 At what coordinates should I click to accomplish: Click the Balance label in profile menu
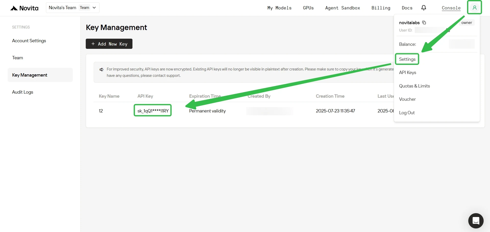408,44
